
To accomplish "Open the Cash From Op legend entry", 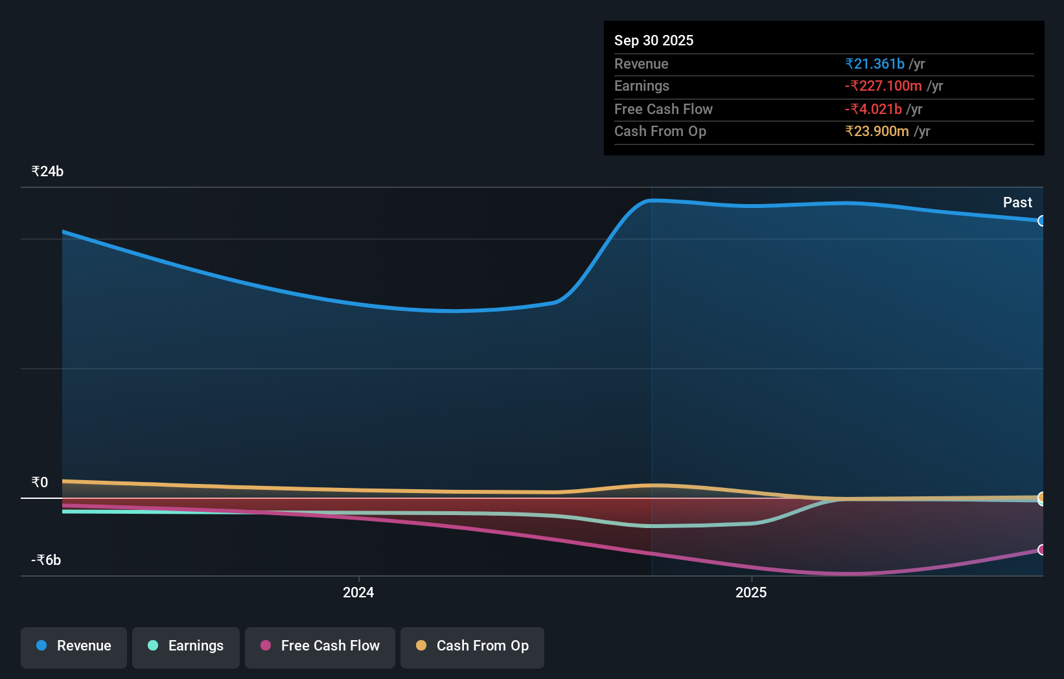I will (472, 646).
